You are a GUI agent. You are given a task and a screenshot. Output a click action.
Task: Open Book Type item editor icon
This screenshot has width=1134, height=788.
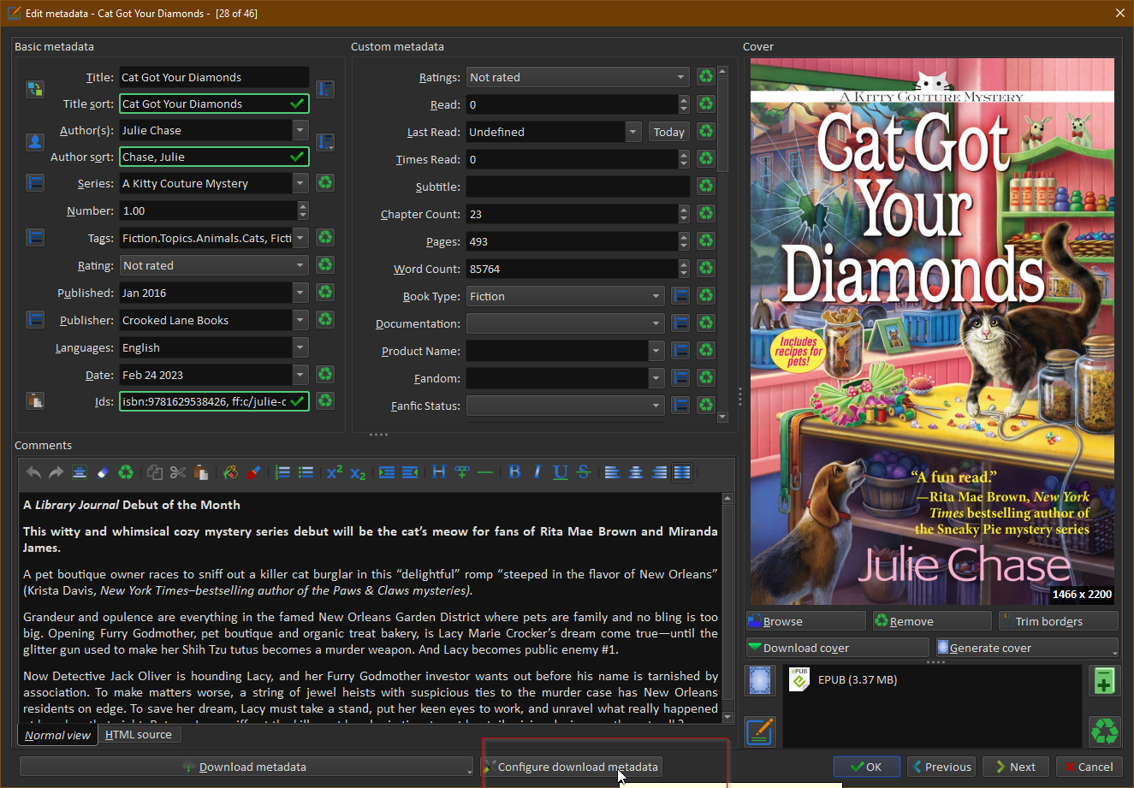(680, 296)
